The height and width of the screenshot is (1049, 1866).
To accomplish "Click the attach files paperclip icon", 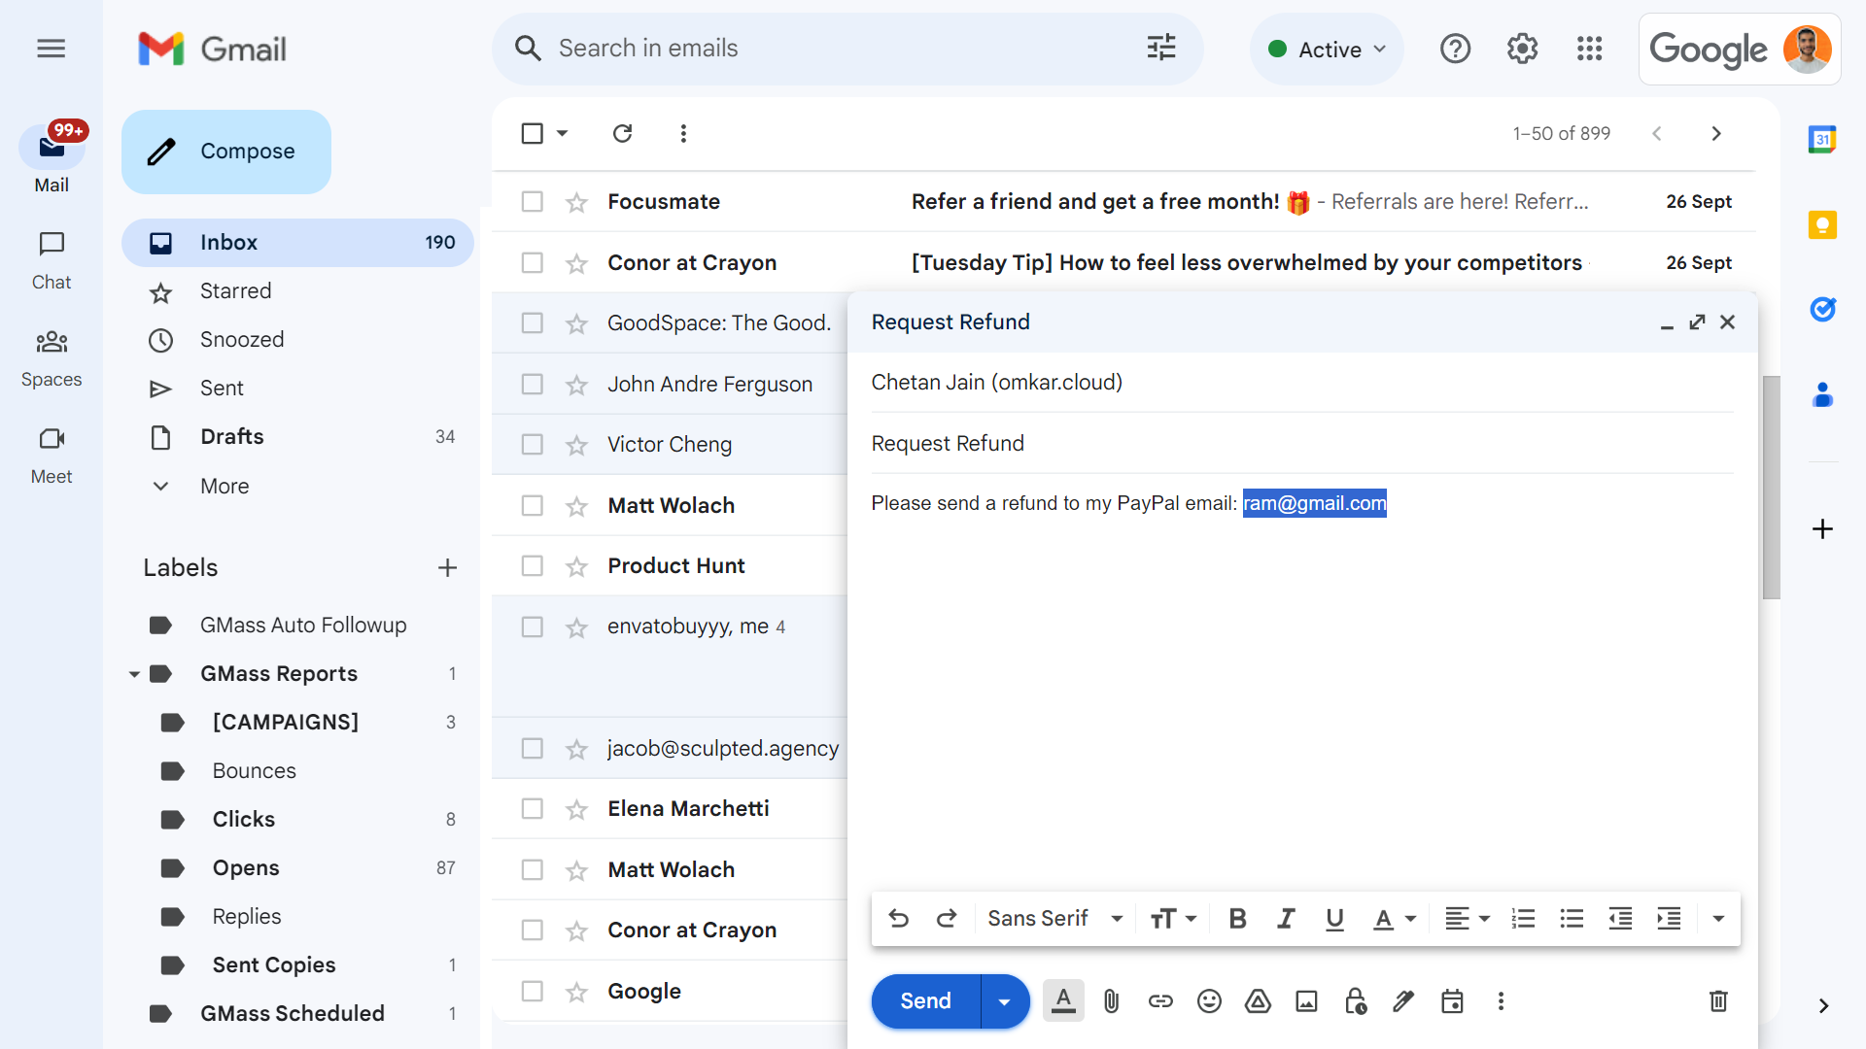I will point(1112,1001).
